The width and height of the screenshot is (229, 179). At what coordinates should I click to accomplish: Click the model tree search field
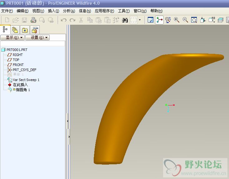[33, 43]
